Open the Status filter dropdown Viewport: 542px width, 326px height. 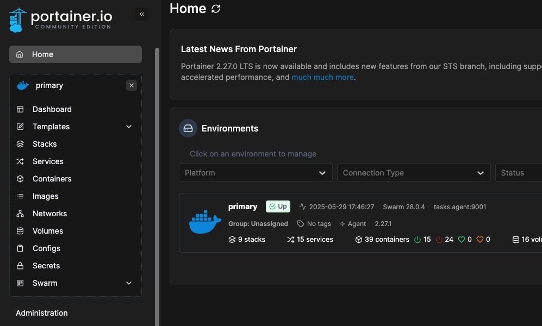click(519, 173)
